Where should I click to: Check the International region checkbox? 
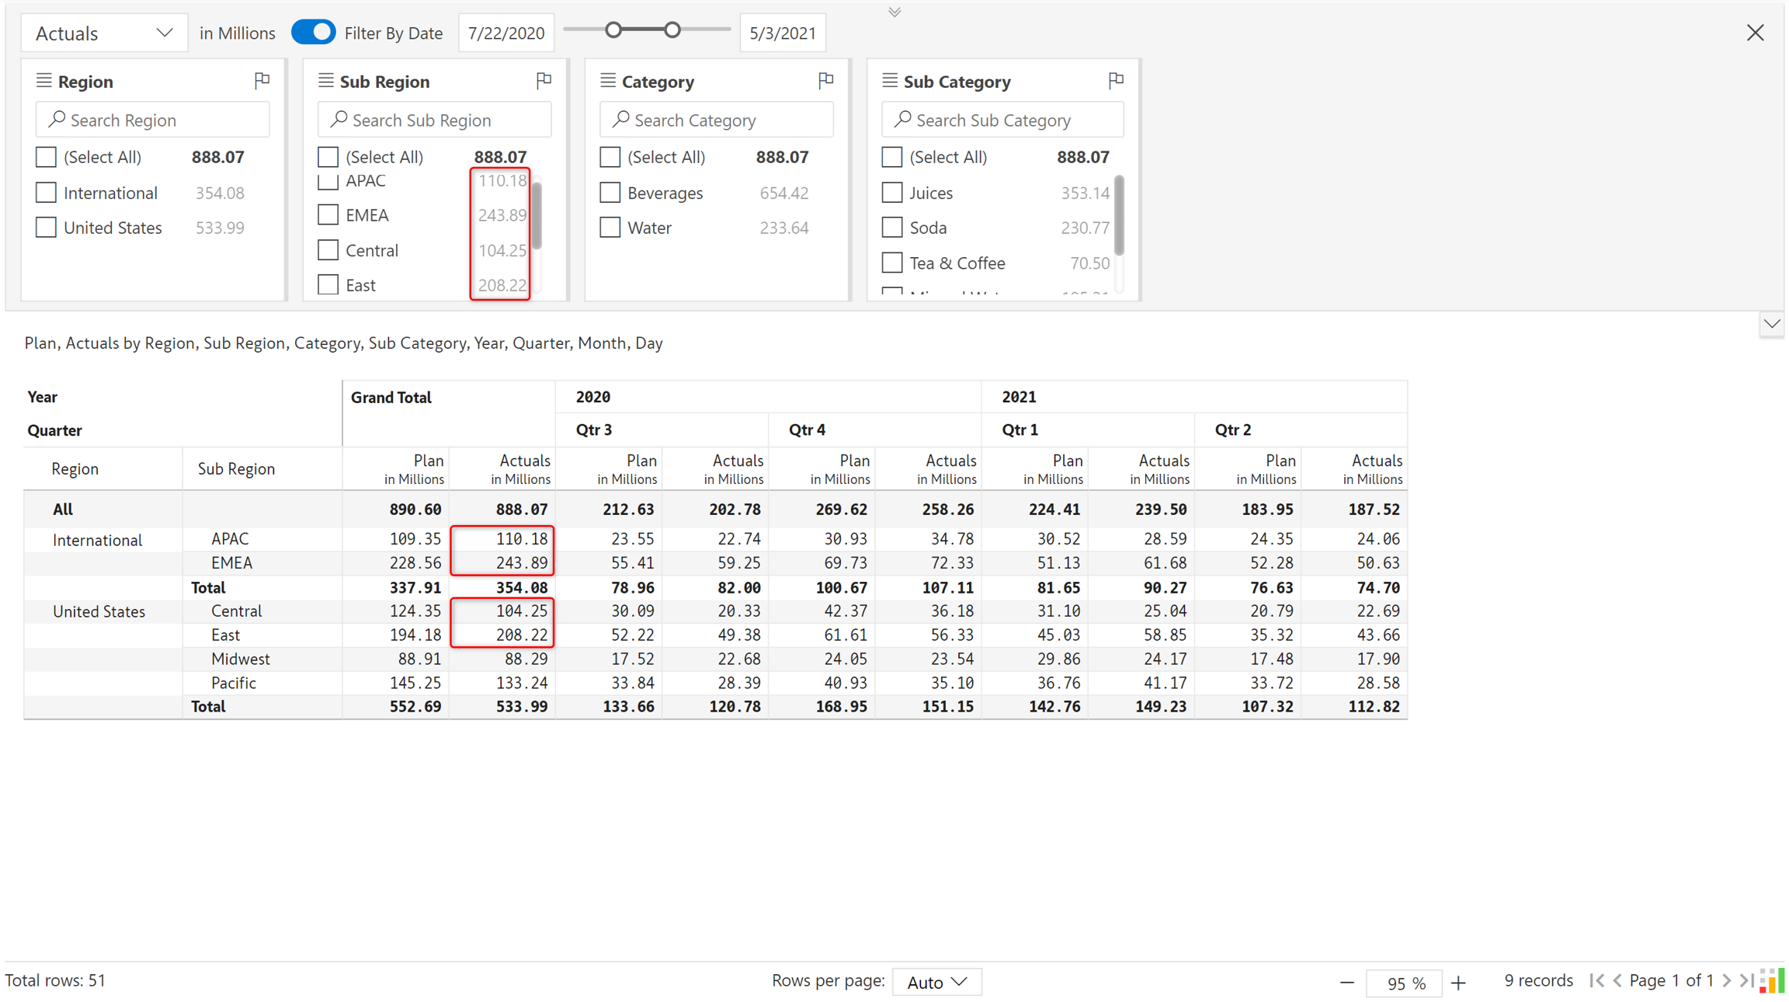[x=46, y=193]
